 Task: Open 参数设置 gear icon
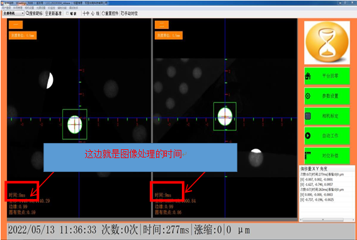[308, 96]
